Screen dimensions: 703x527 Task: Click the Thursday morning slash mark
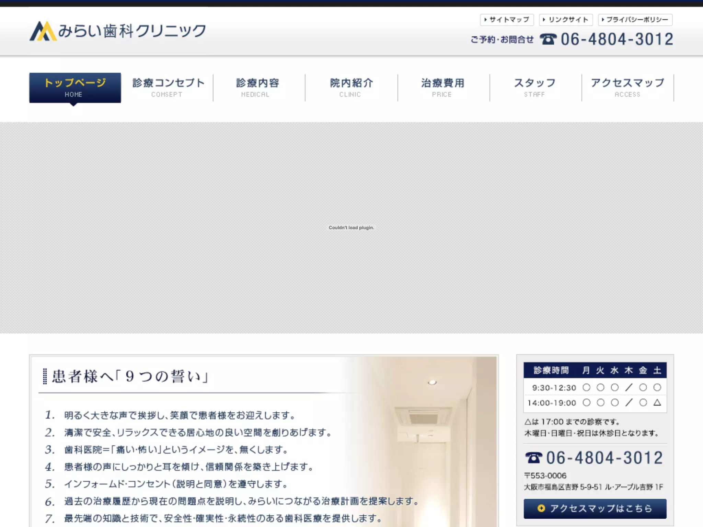pos(629,387)
